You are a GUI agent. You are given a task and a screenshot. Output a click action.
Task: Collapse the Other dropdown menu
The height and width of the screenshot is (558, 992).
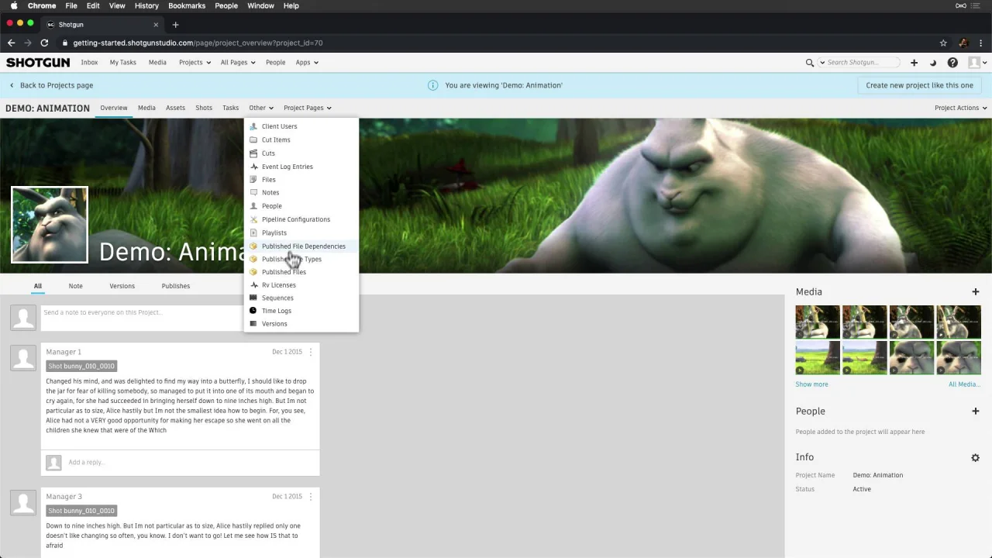(261, 108)
